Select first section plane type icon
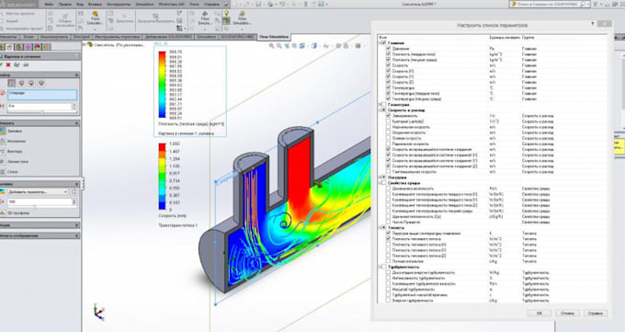 [12, 83]
